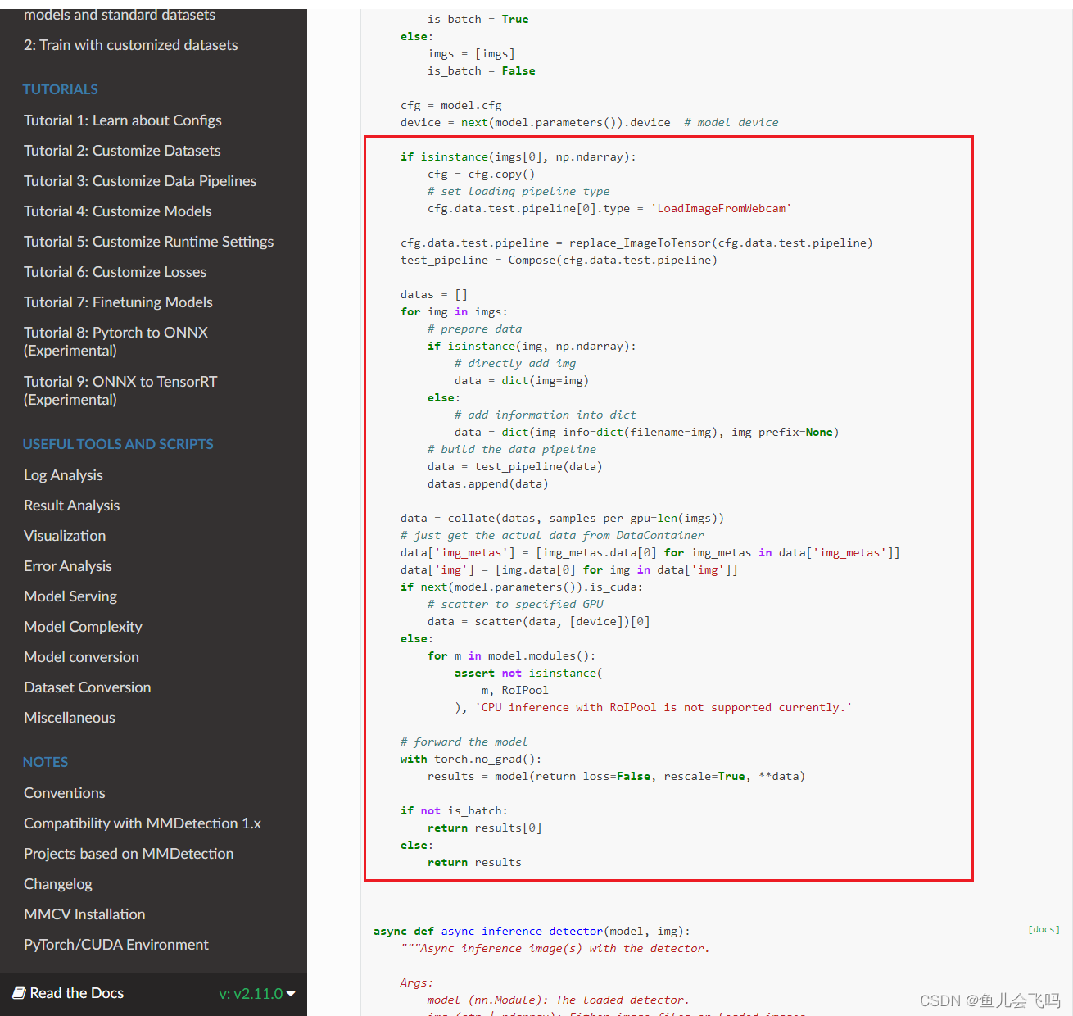
Task: Open Tutorial 7: Finetuning Models
Action: click(118, 302)
